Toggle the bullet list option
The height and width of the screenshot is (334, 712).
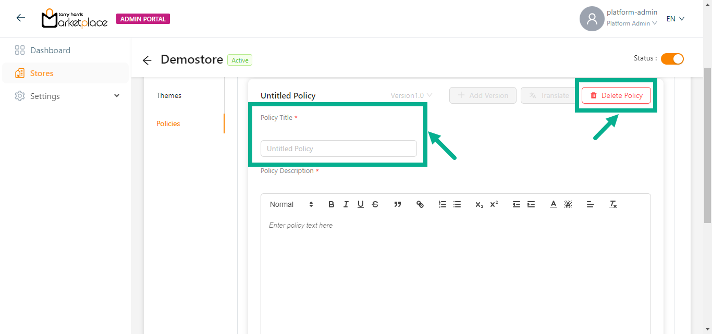click(457, 204)
